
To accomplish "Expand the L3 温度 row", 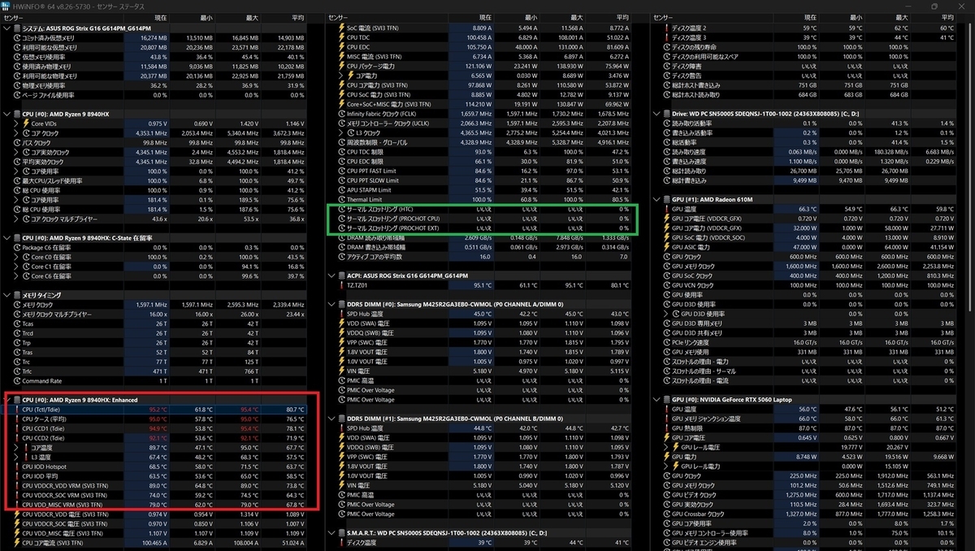I will (x=17, y=457).
